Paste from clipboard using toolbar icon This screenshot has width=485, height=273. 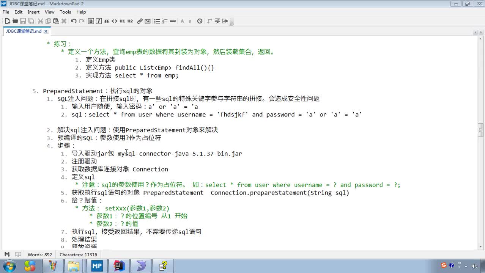click(x=56, y=21)
